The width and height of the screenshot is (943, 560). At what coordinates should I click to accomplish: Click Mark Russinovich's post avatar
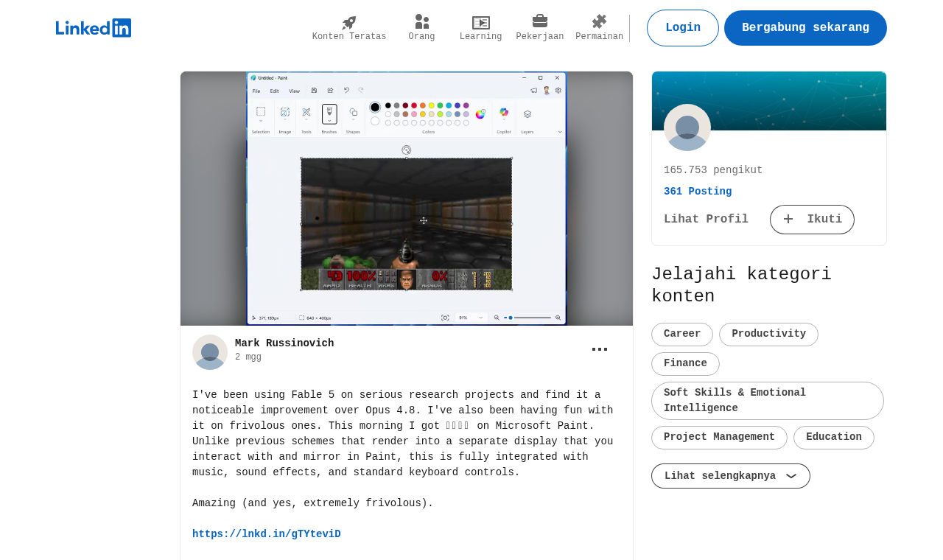click(210, 352)
